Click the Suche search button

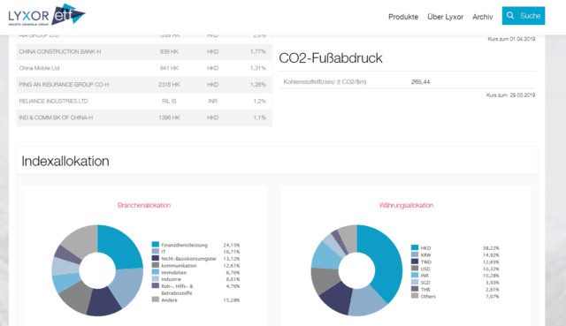point(524,16)
